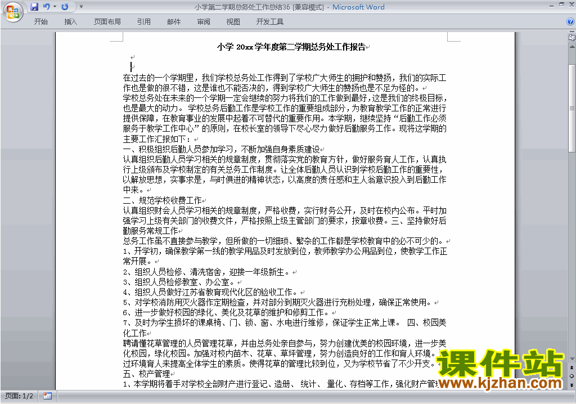Click the vertical scrollbar up arrow
The height and width of the screenshot is (404, 576).
tap(572, 47)
